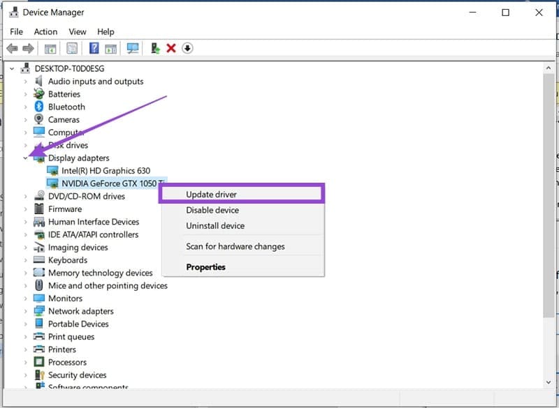Click the Show/Hide Console Tree toolbar icon
The height and width of the screenshot is (408, 559).
coord(49,47)
